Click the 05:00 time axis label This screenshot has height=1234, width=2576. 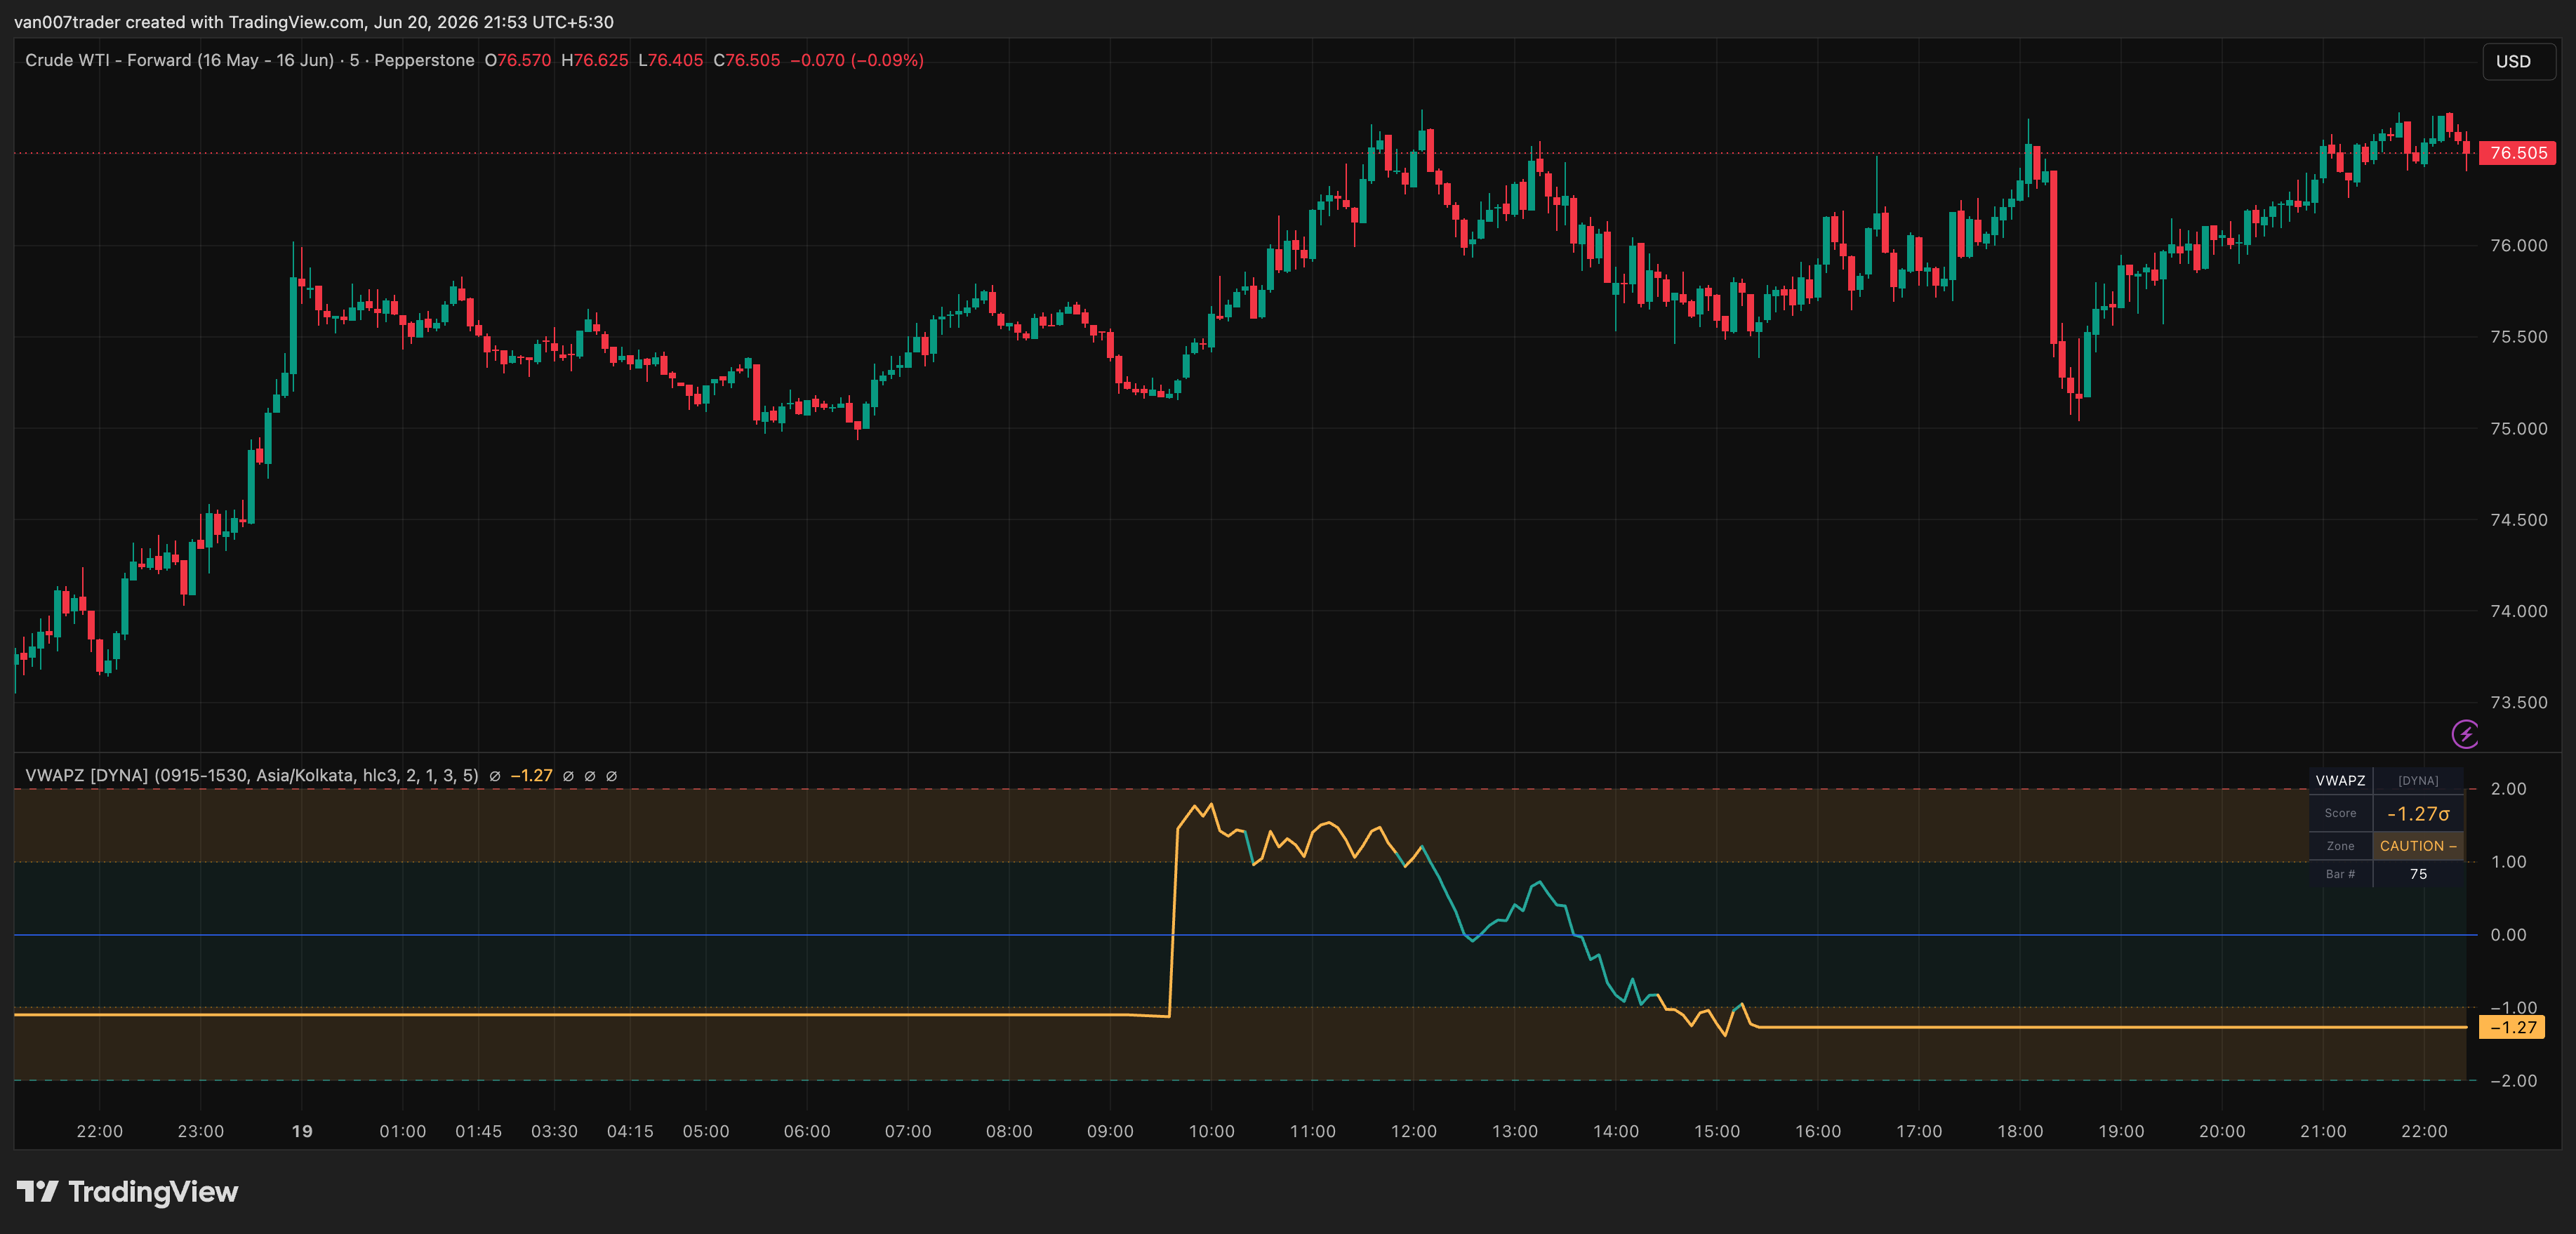point(706,1132)
